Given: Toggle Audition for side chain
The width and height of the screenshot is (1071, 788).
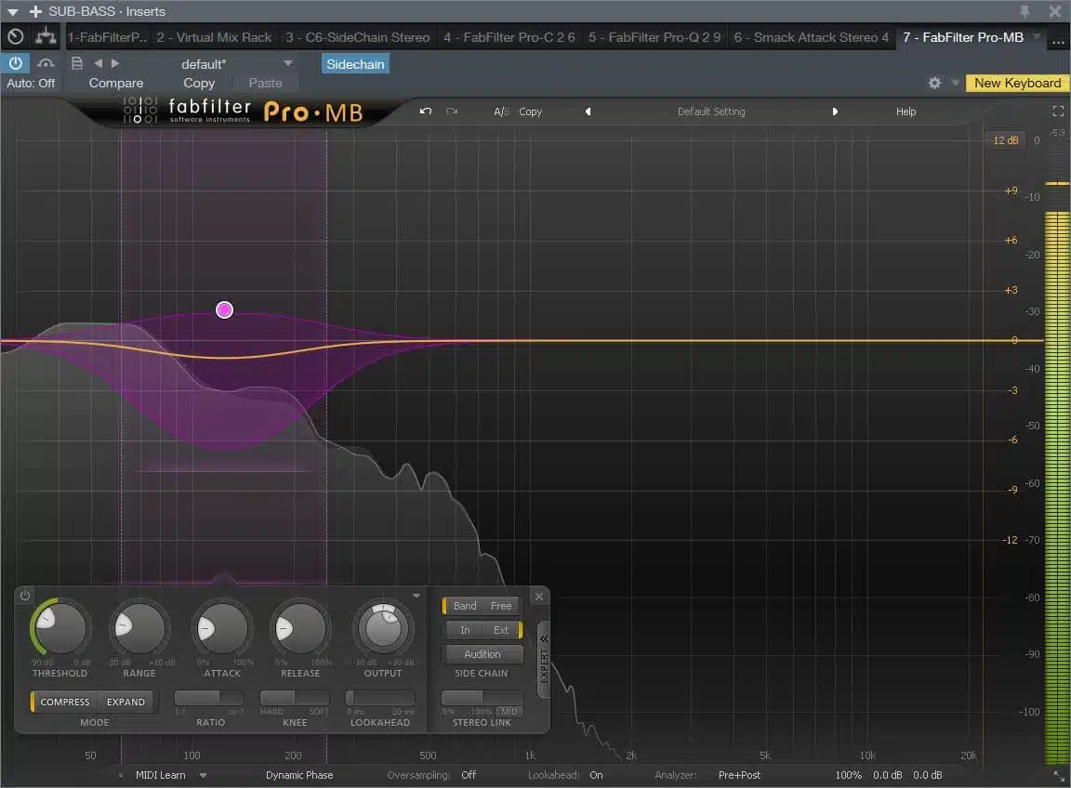Looking at the screenshot, I should tap(483, 654).
